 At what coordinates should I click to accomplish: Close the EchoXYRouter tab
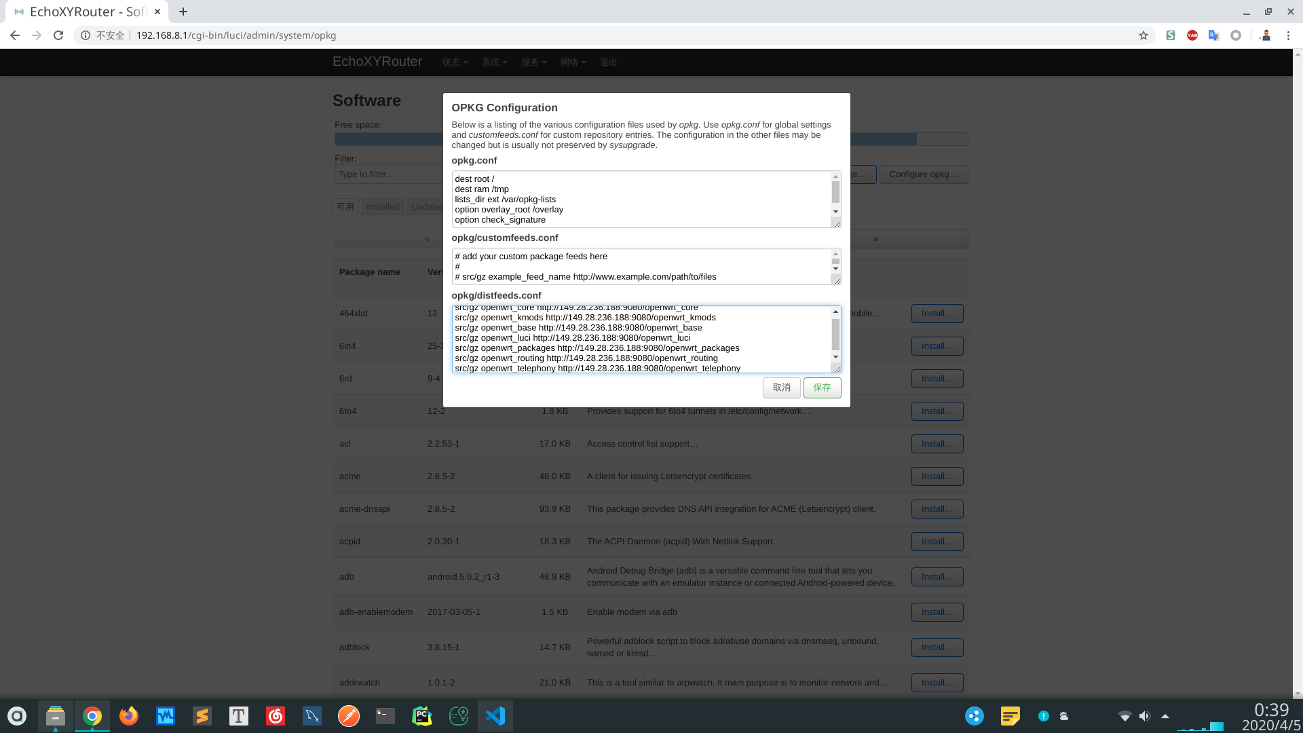pyautogui.click(x=157, y=12)
